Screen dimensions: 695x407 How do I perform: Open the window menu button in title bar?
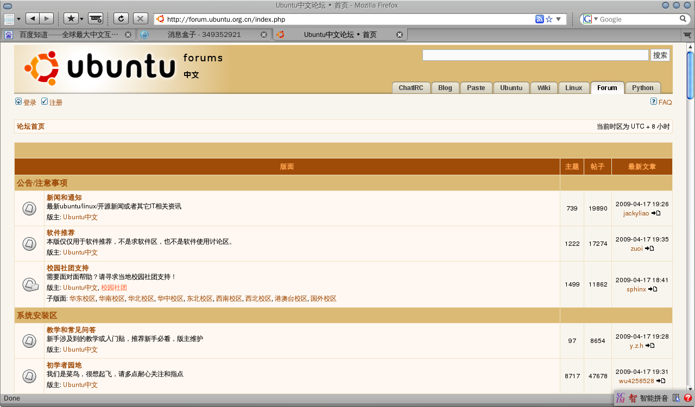click(x=8, y=5)
